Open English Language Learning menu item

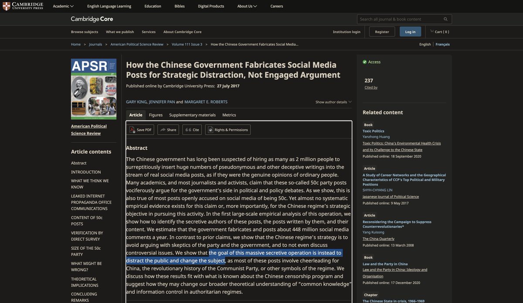pyautogui.click(x=109, y=6)
